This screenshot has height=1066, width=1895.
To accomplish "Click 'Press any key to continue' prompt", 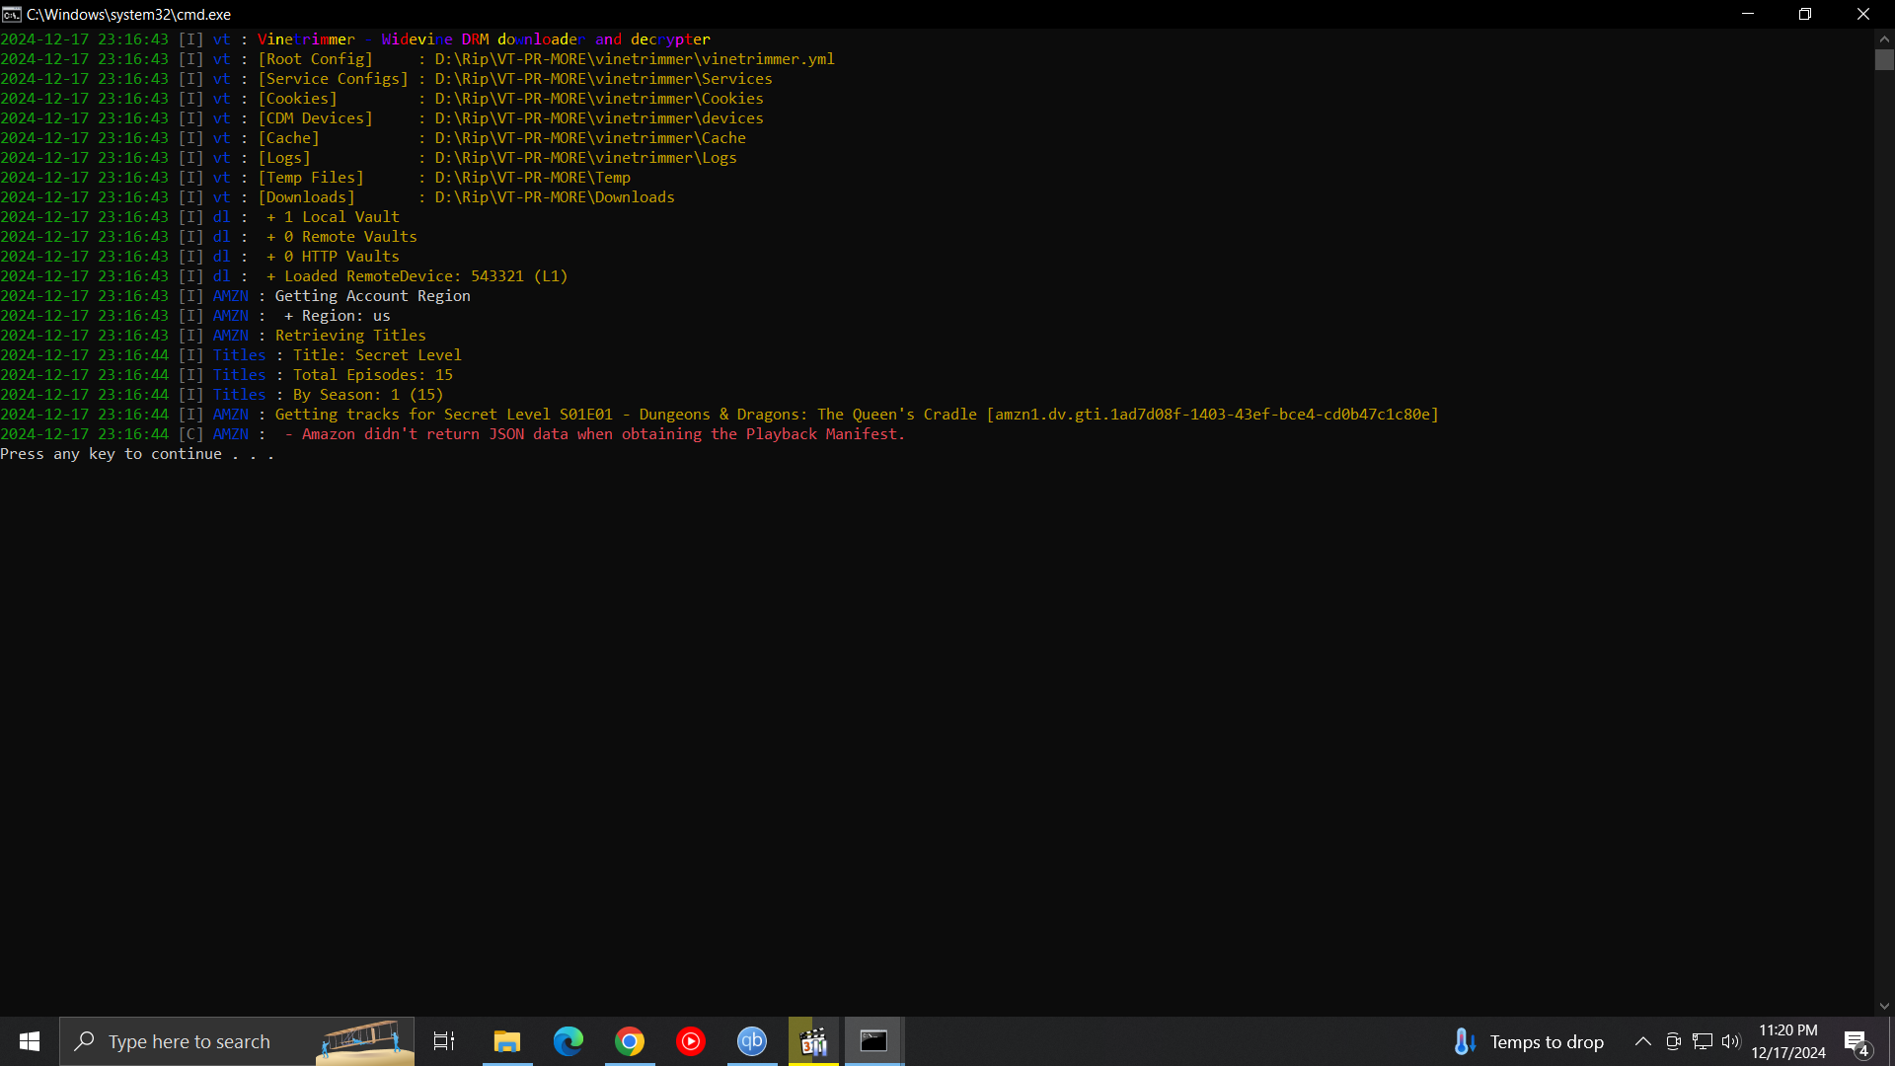I will tap(137, 454).
